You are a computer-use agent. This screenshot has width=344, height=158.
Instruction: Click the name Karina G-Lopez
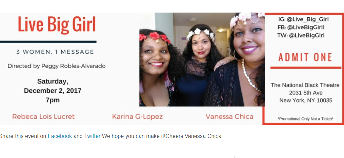click(137, 117)
